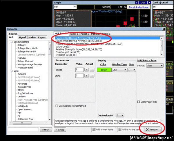Open the Display Type Line dropdown
The height and width of the screenshot is (141, 174).
[x=119, y=70]
